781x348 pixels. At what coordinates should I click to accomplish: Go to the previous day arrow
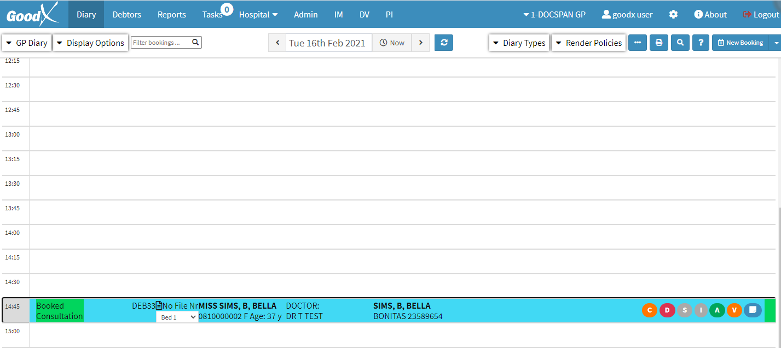click(277, 43)
